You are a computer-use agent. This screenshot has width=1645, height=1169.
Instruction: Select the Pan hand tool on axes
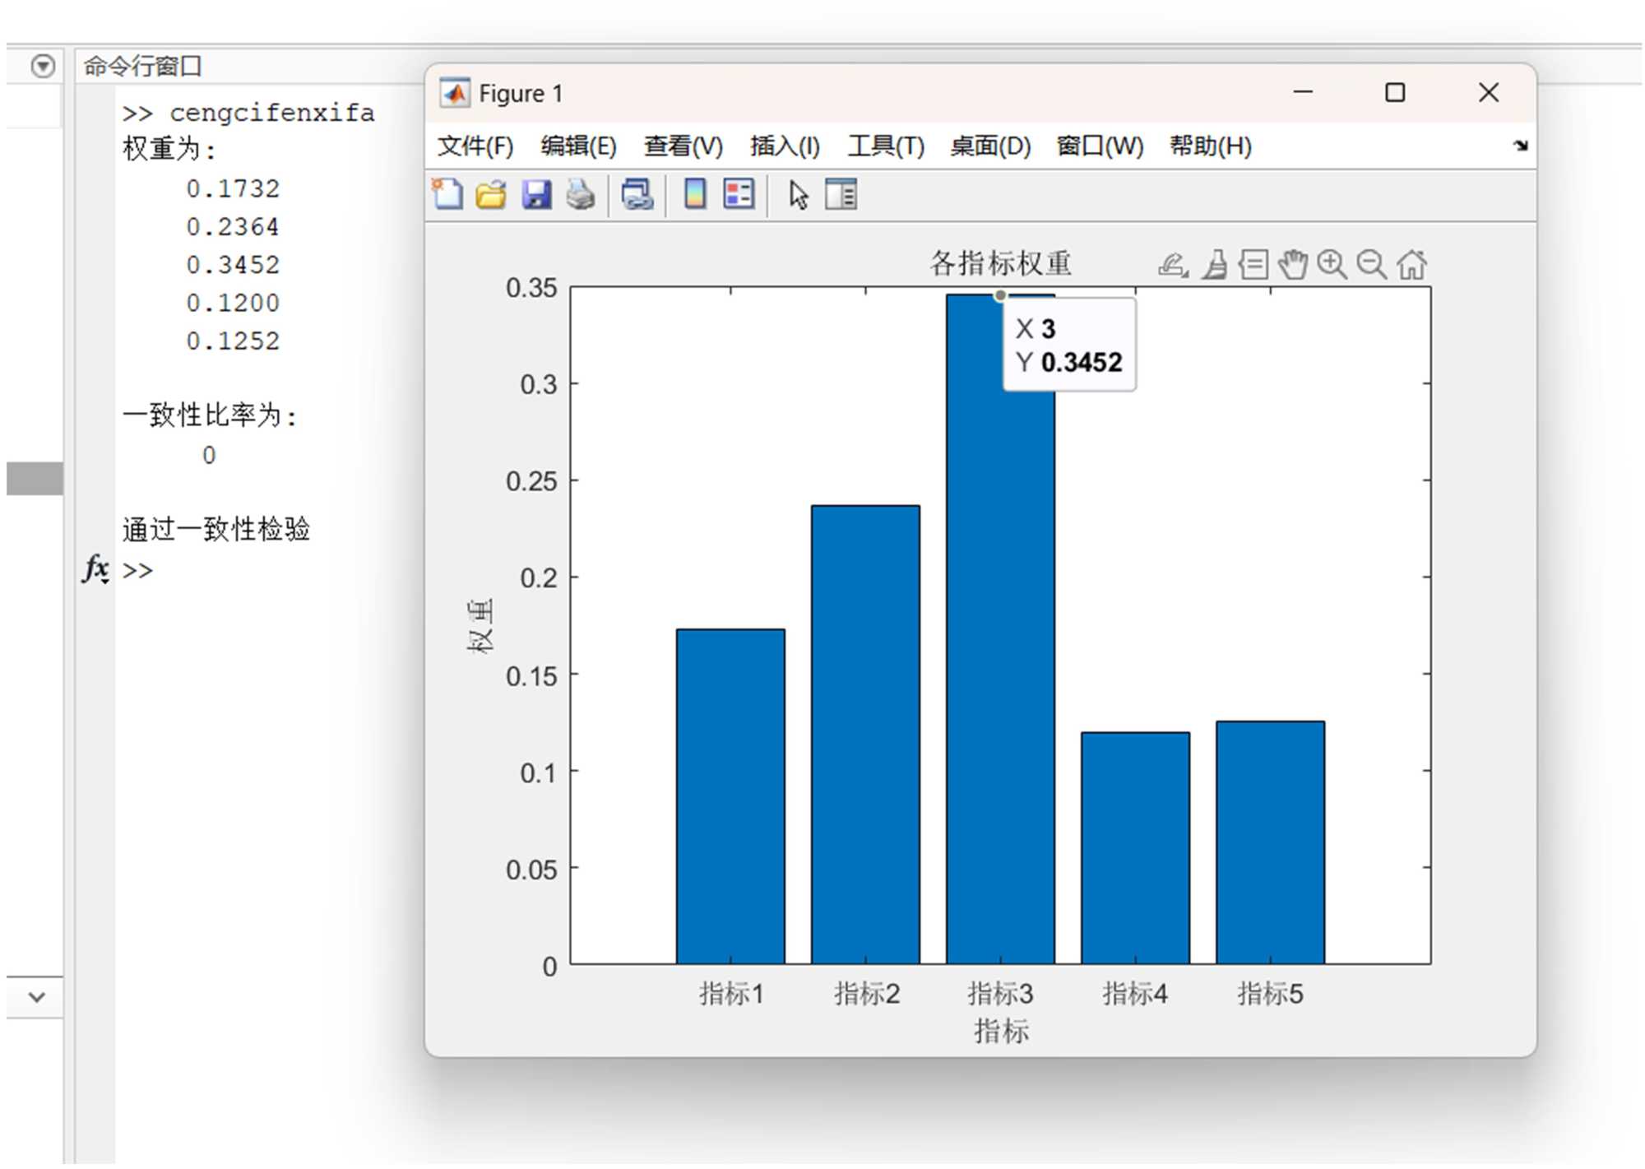1294,265
